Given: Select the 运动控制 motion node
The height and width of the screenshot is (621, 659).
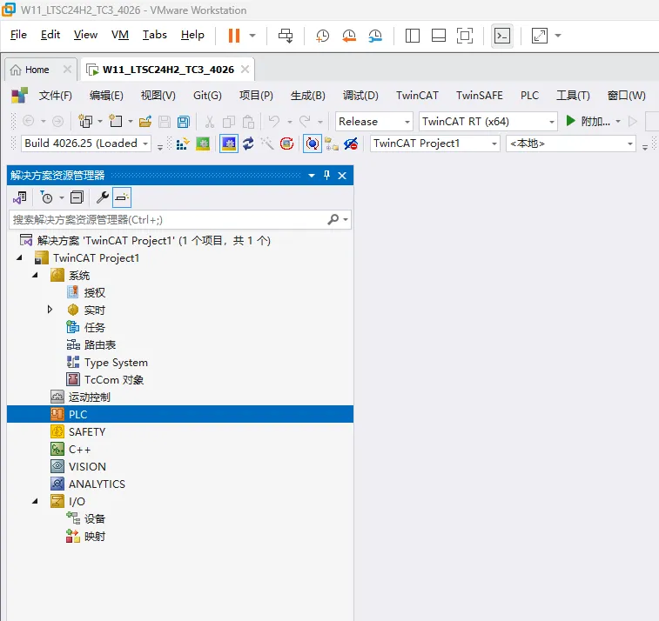Looking at the screenshot, I should (89, 397).
